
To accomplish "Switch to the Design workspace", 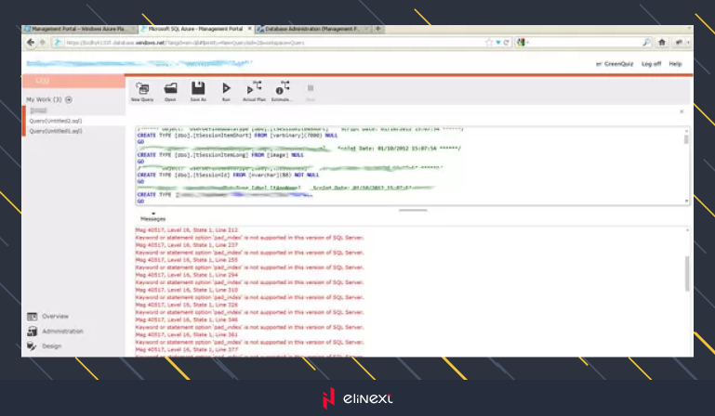I will [x=51, y=345].
